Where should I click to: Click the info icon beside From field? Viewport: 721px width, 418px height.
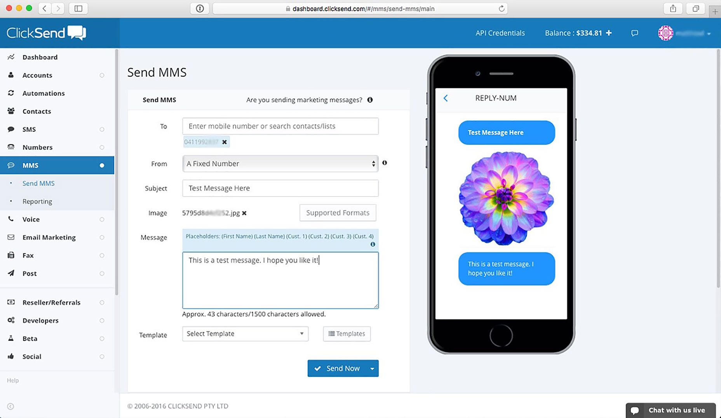click(385, 163)
